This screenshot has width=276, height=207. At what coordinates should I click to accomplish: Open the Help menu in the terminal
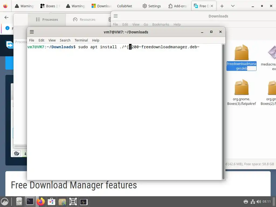click(96, 40)
